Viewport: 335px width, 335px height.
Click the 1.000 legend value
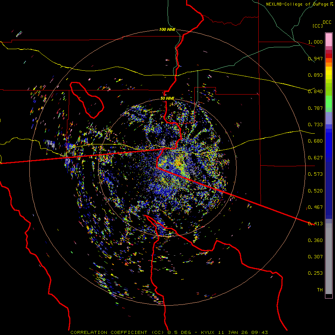(315, 42)
